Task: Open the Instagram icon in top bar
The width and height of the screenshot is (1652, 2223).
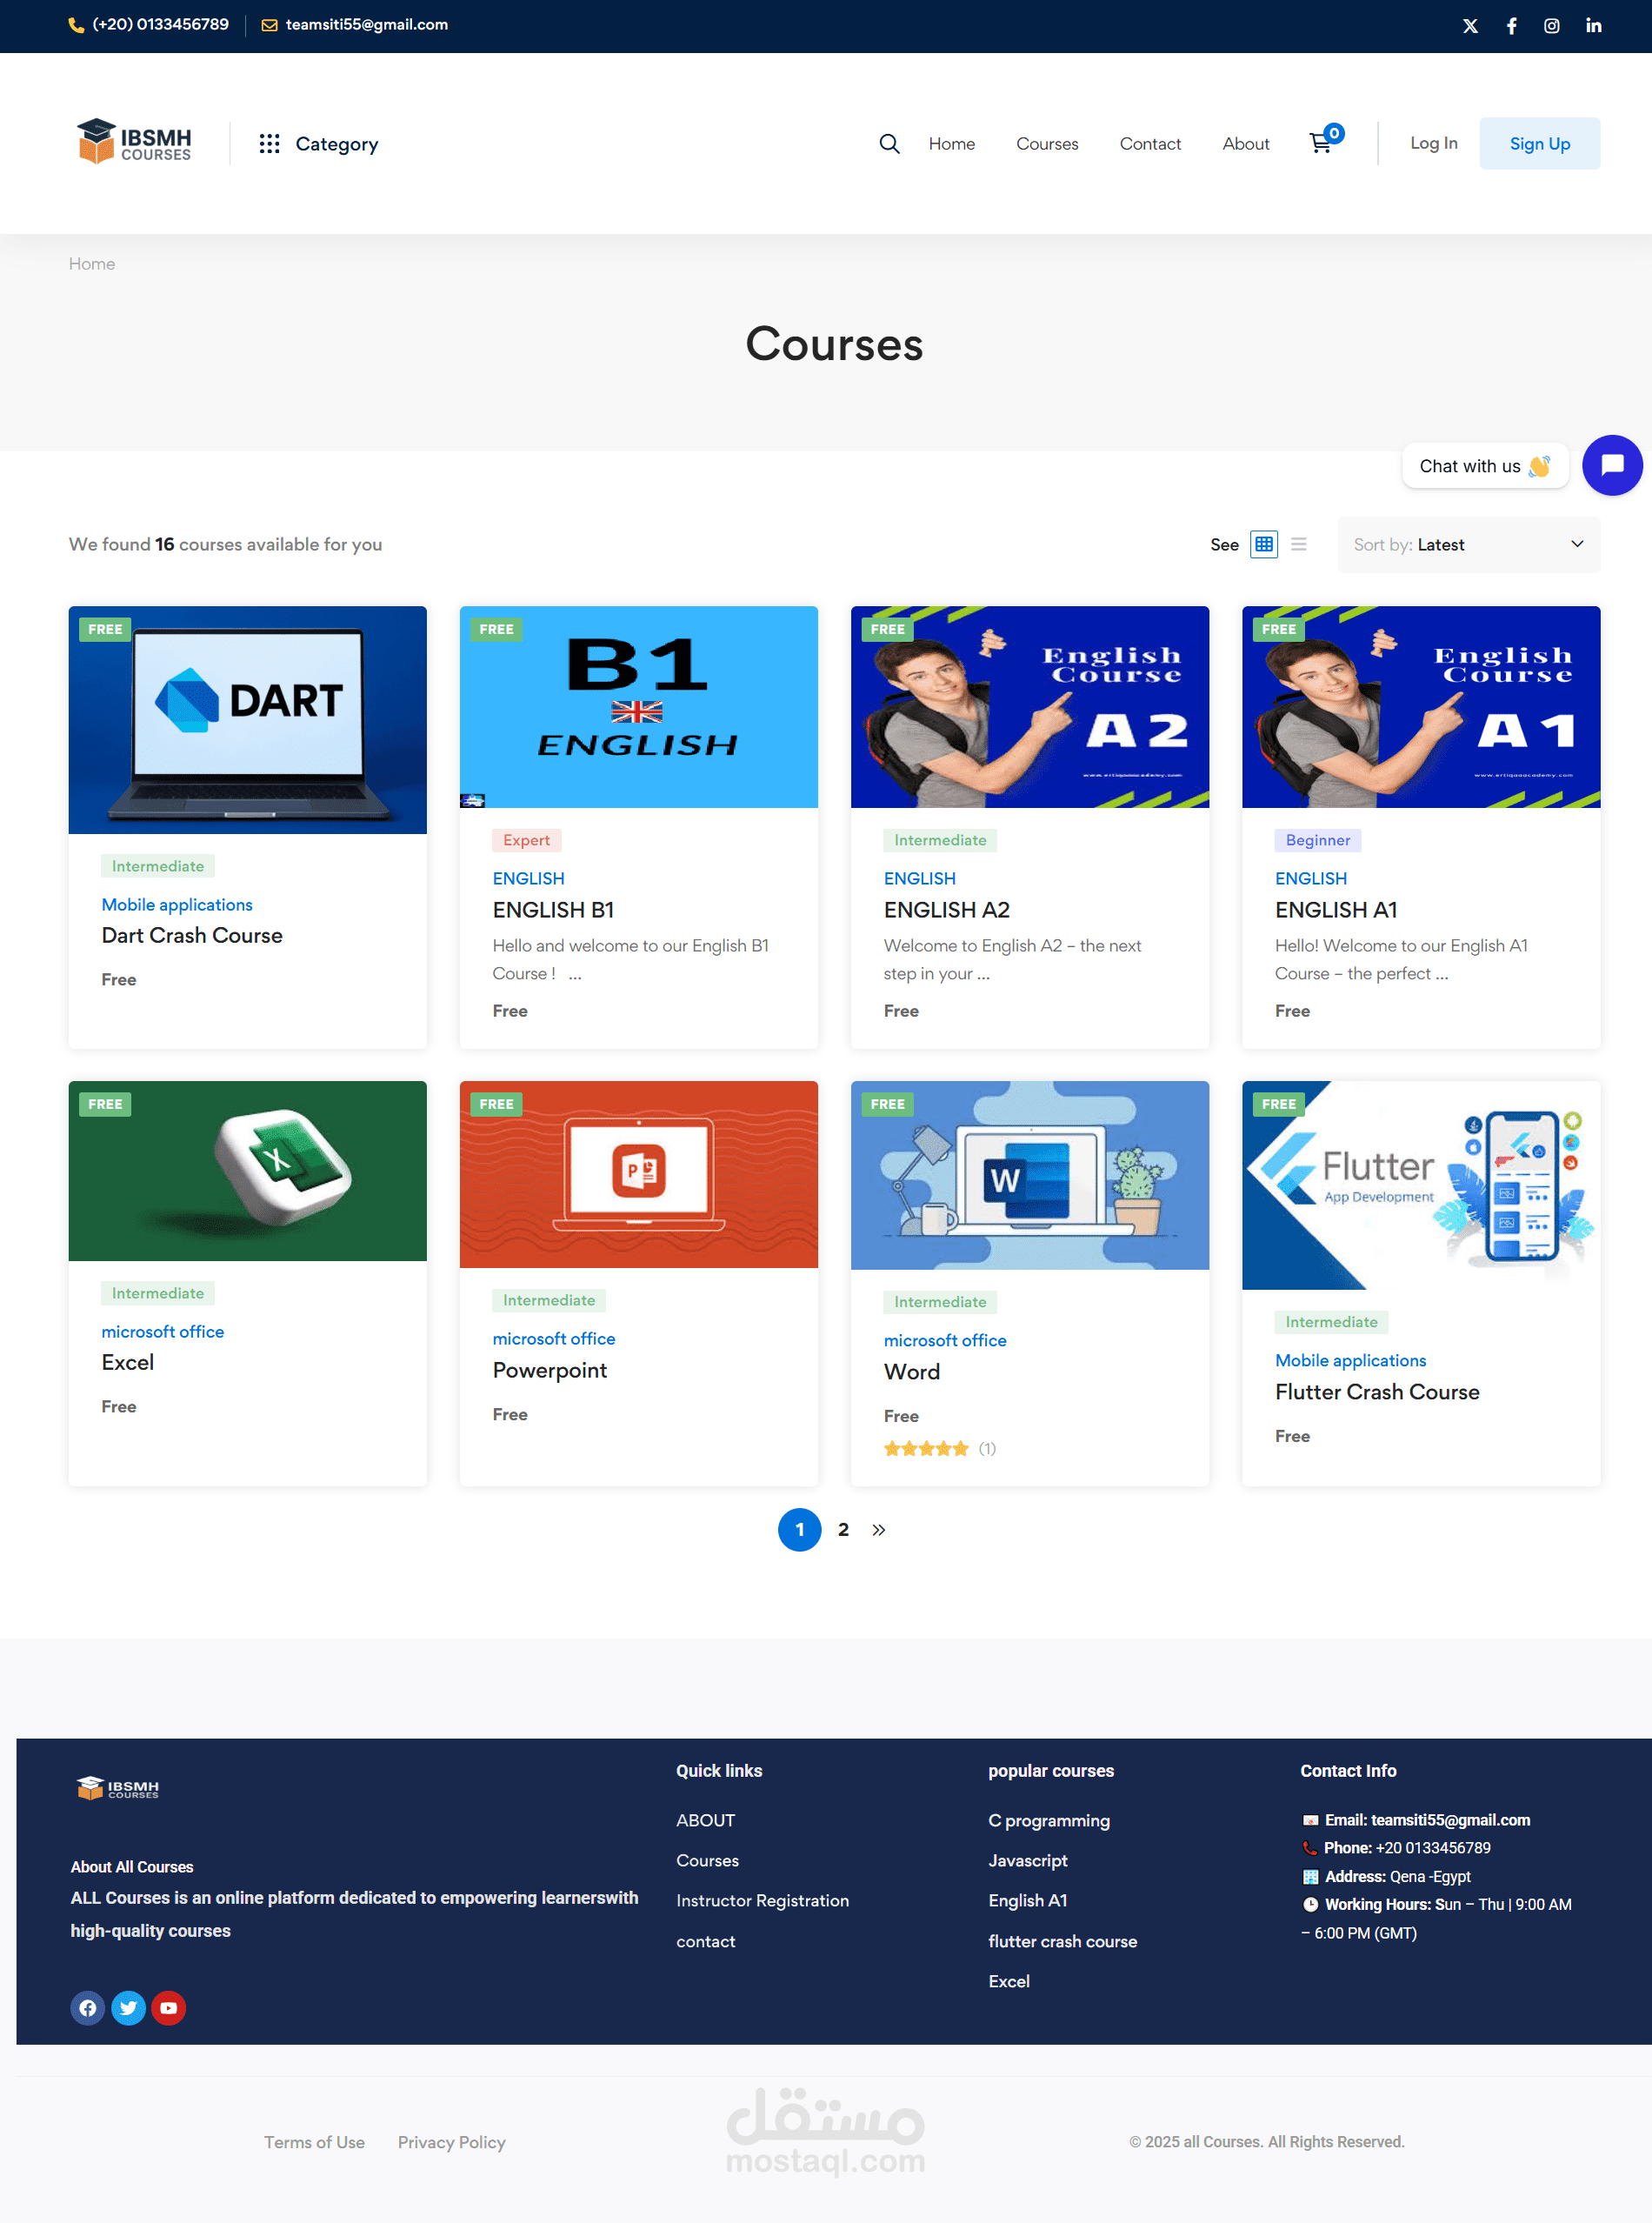Action: (1552, 26)
